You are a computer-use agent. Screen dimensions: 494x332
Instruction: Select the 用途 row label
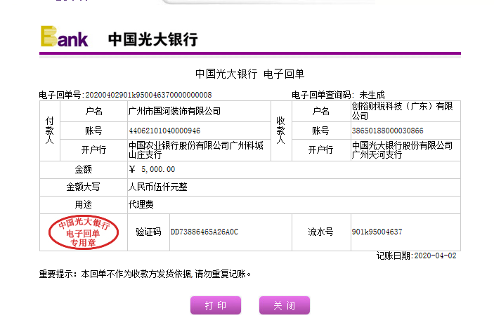(83, 204)
